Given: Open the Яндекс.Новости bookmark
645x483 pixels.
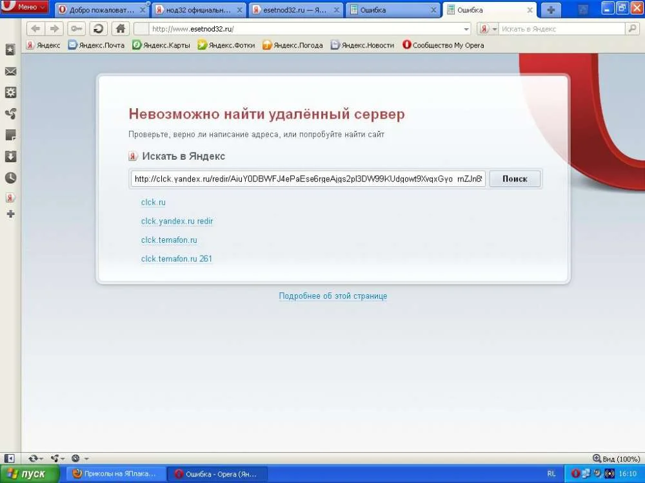Looking at the screenshot, I should 362,45.
